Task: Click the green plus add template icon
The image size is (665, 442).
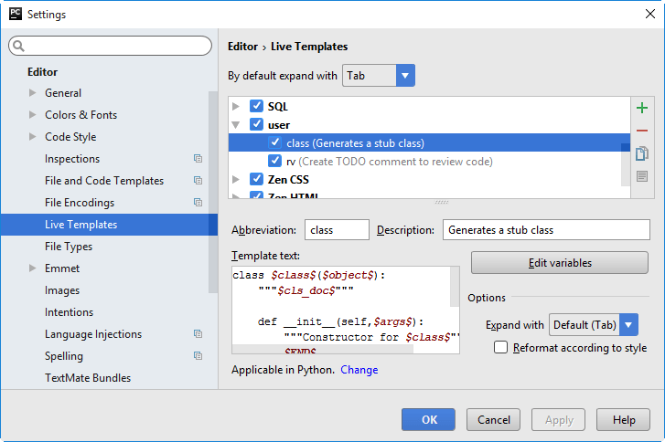Action: click(x=642, y=109)
